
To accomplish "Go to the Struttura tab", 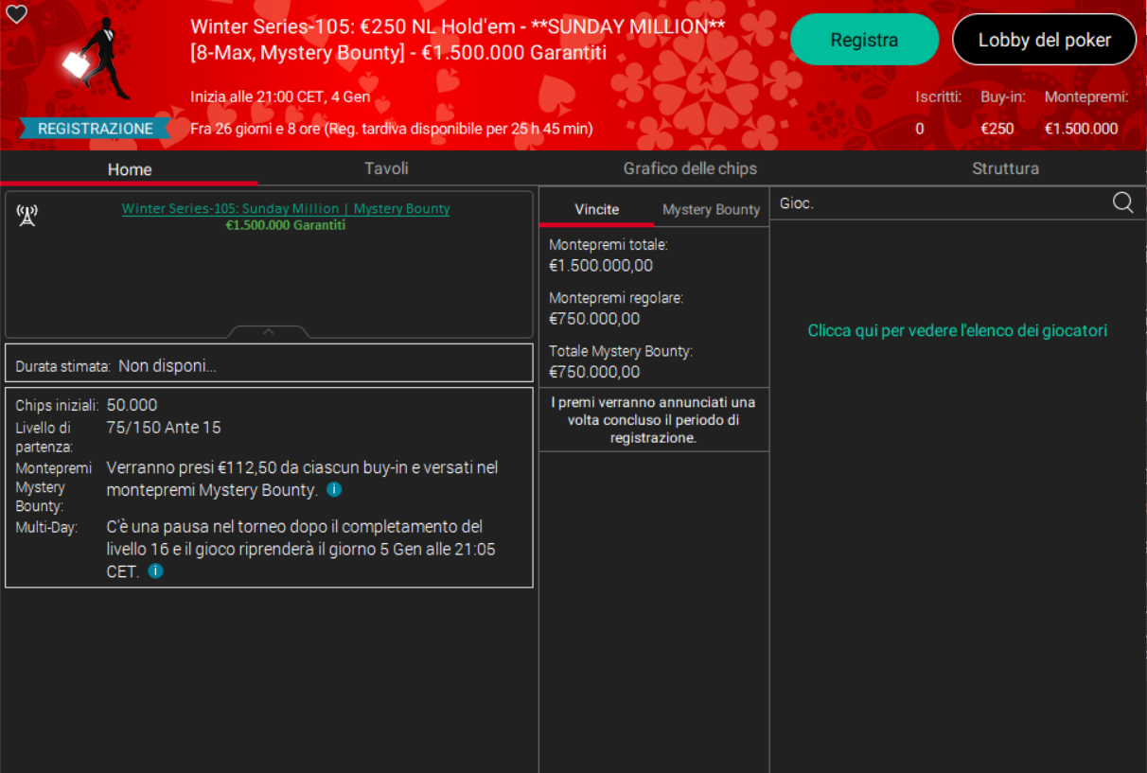I will (1005, 168).
